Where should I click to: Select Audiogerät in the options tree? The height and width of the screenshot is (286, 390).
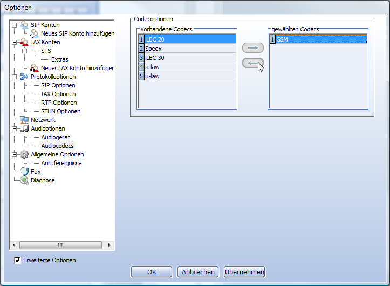click(56, 137)
